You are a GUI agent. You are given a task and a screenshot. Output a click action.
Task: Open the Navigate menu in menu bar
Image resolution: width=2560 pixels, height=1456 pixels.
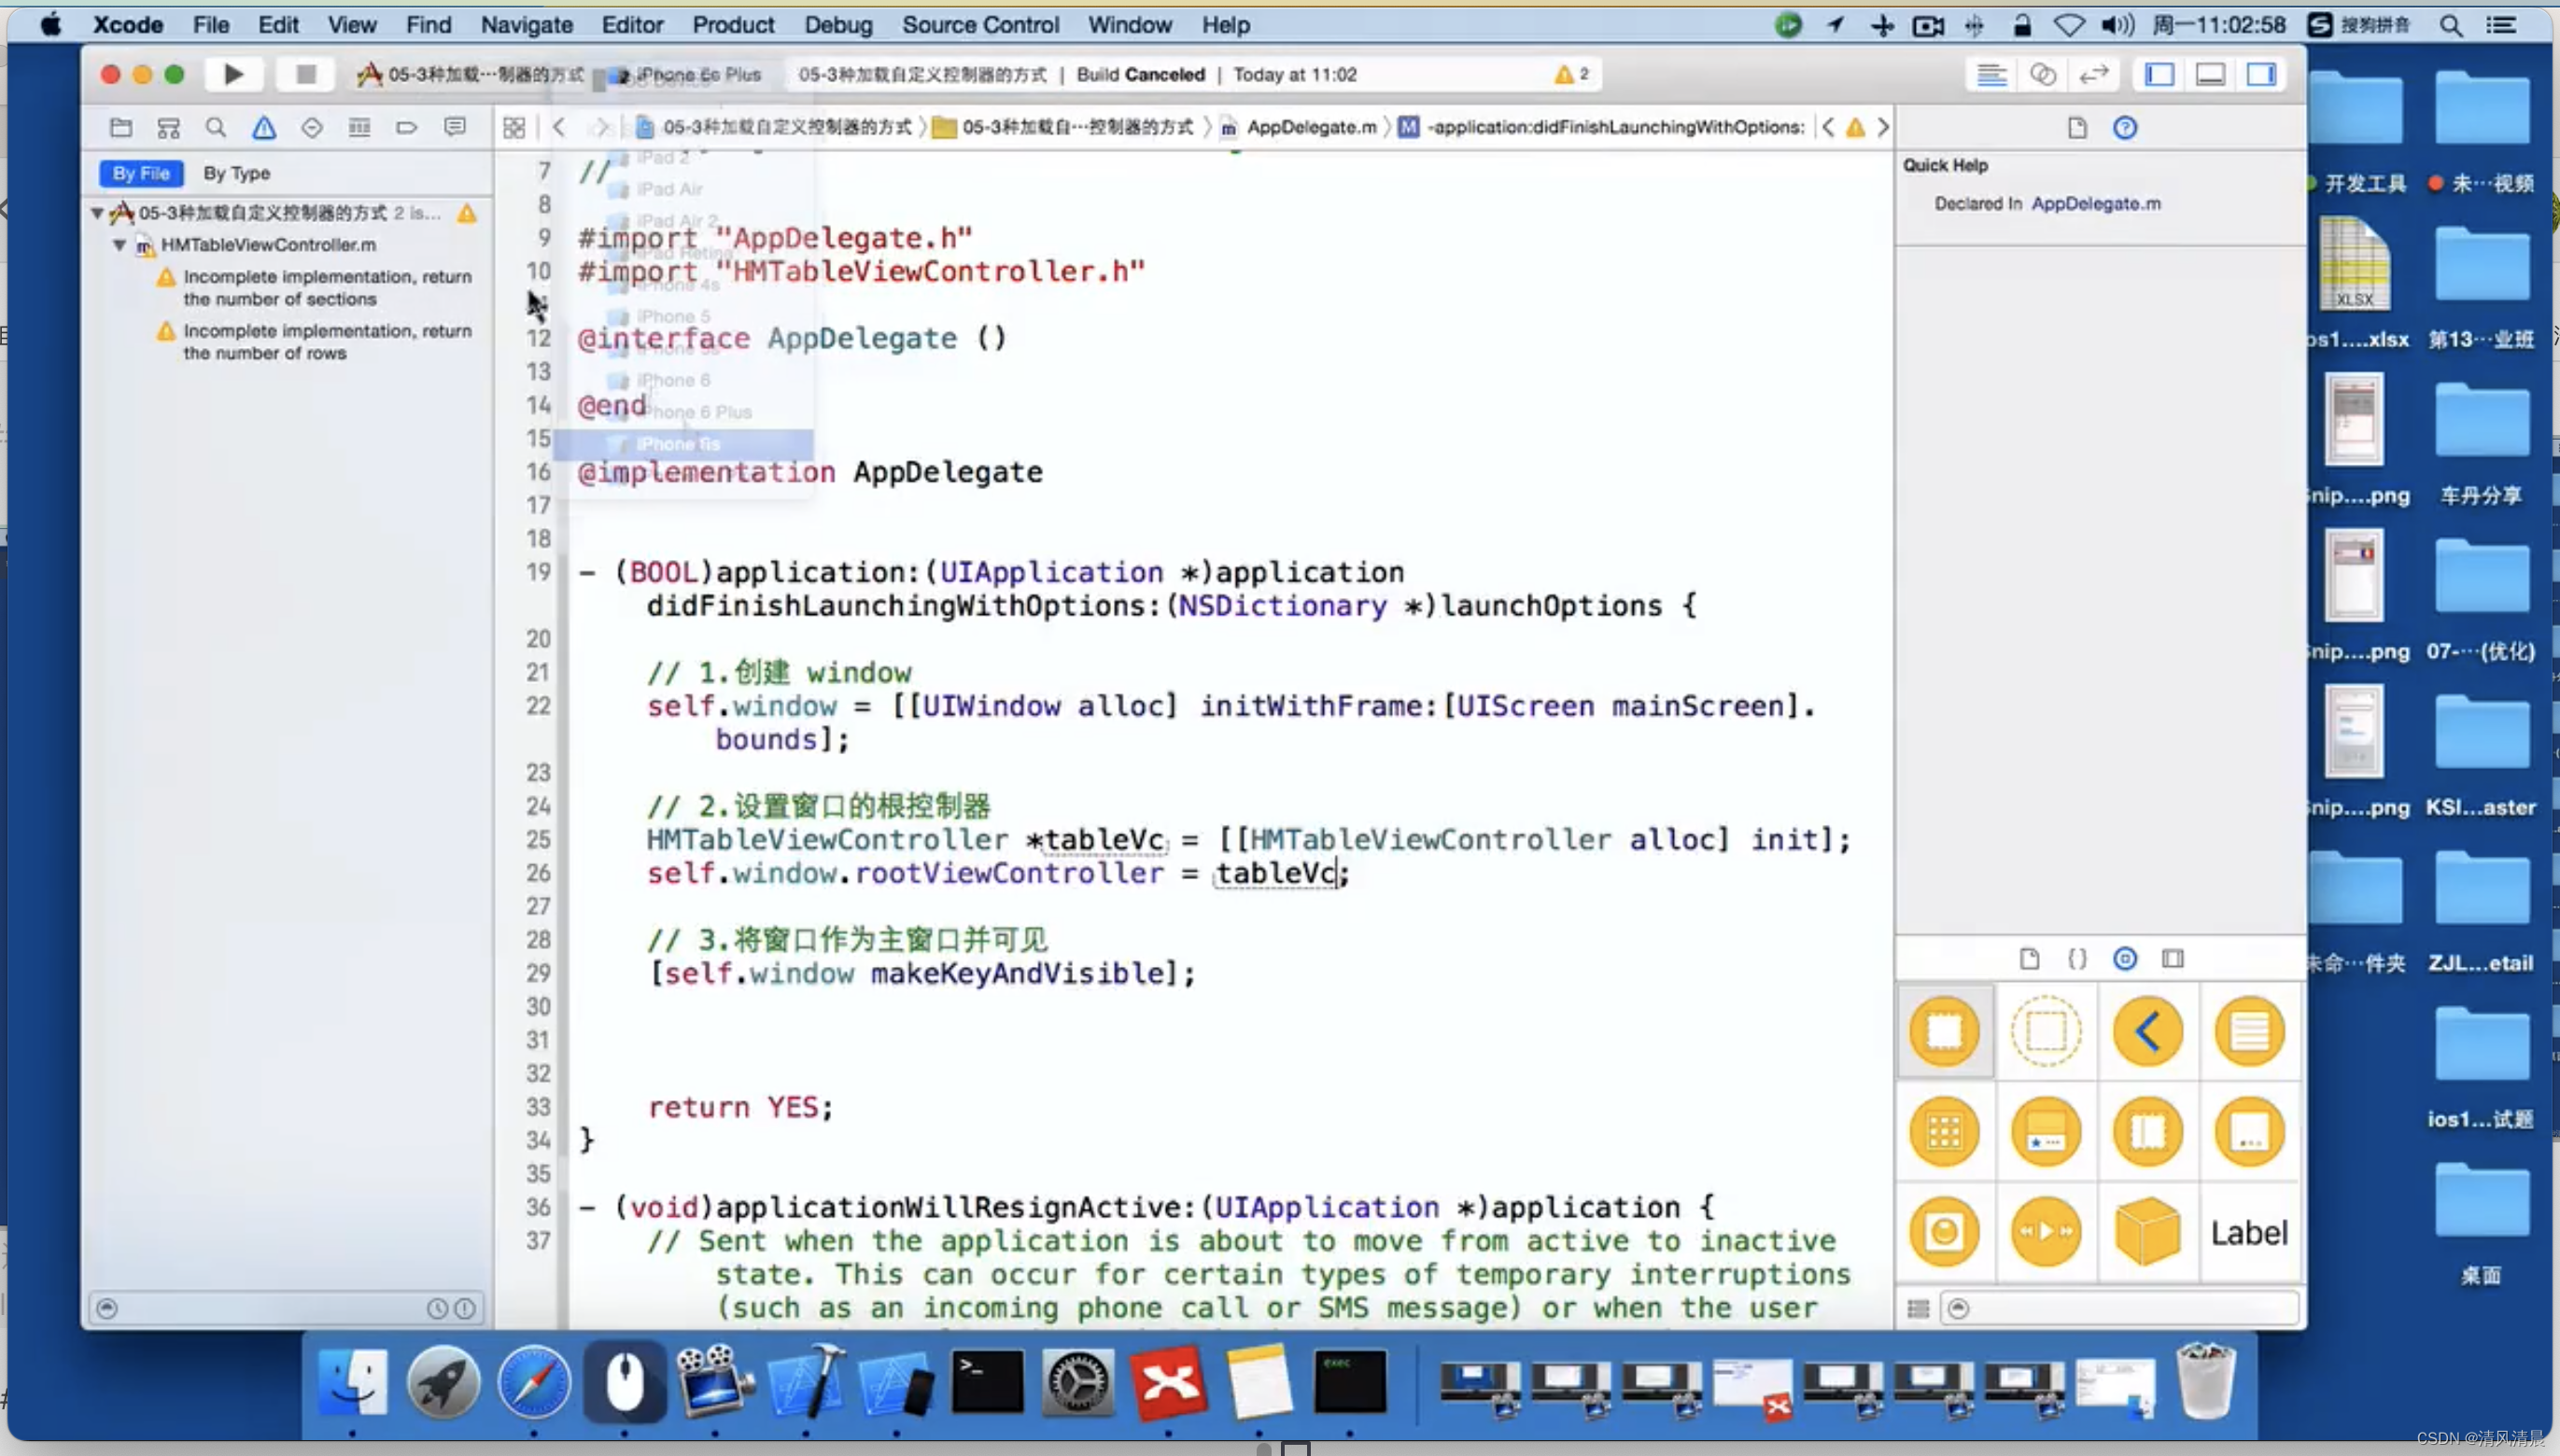[524, 24]
